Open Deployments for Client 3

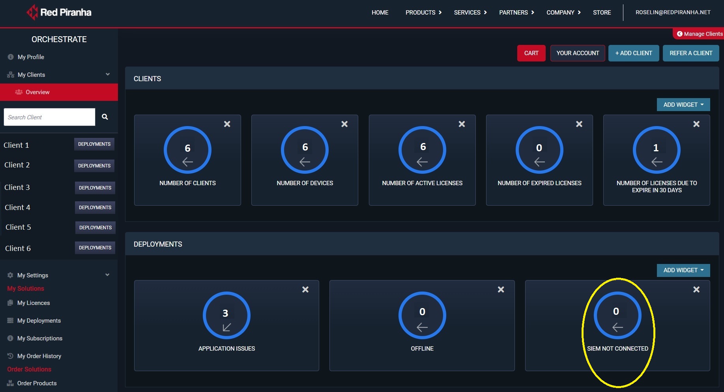point(95,188)
